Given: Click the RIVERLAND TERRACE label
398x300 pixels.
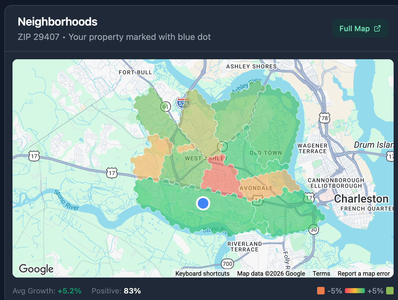Looking at the screenshot, I should point(245,247).
